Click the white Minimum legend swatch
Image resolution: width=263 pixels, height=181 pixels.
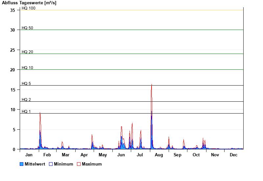click(51, 164)
